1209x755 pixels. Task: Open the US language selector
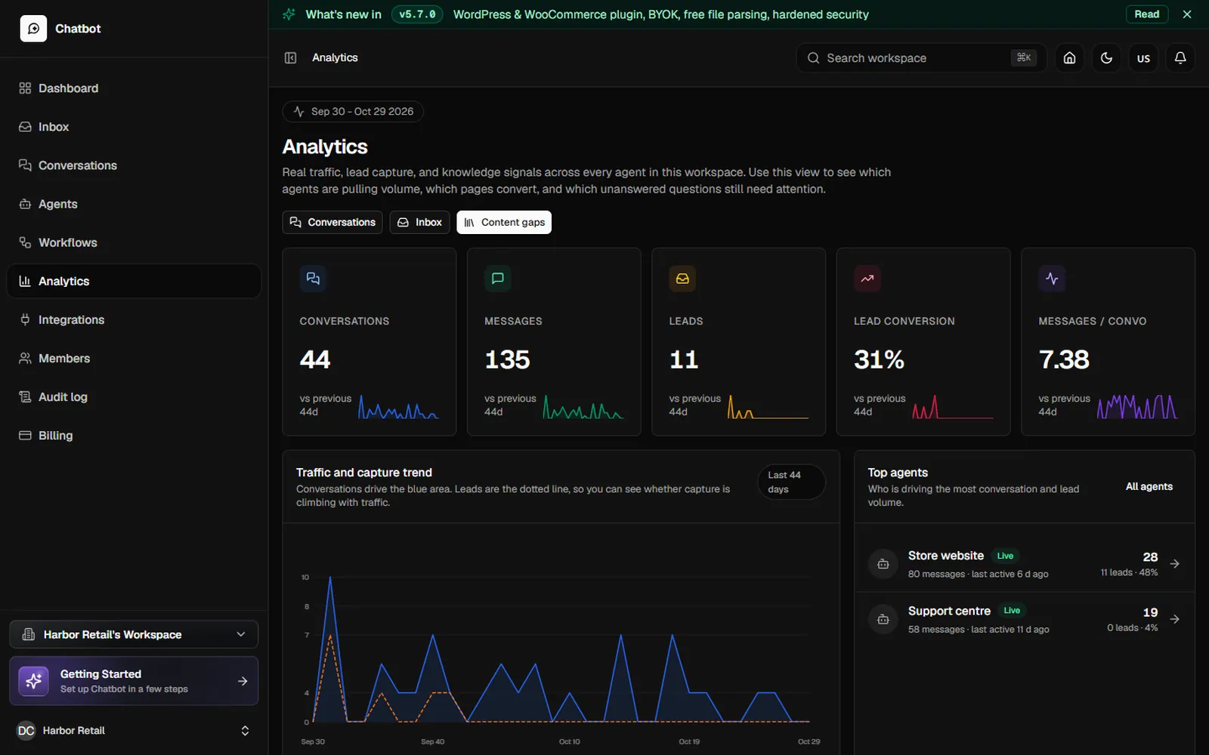[x=1143, y=58]
